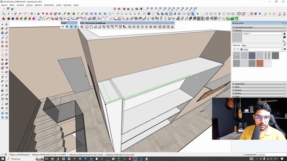Select the orange copper metal swatch
The image size is (287, 161).
click(260, 64)
